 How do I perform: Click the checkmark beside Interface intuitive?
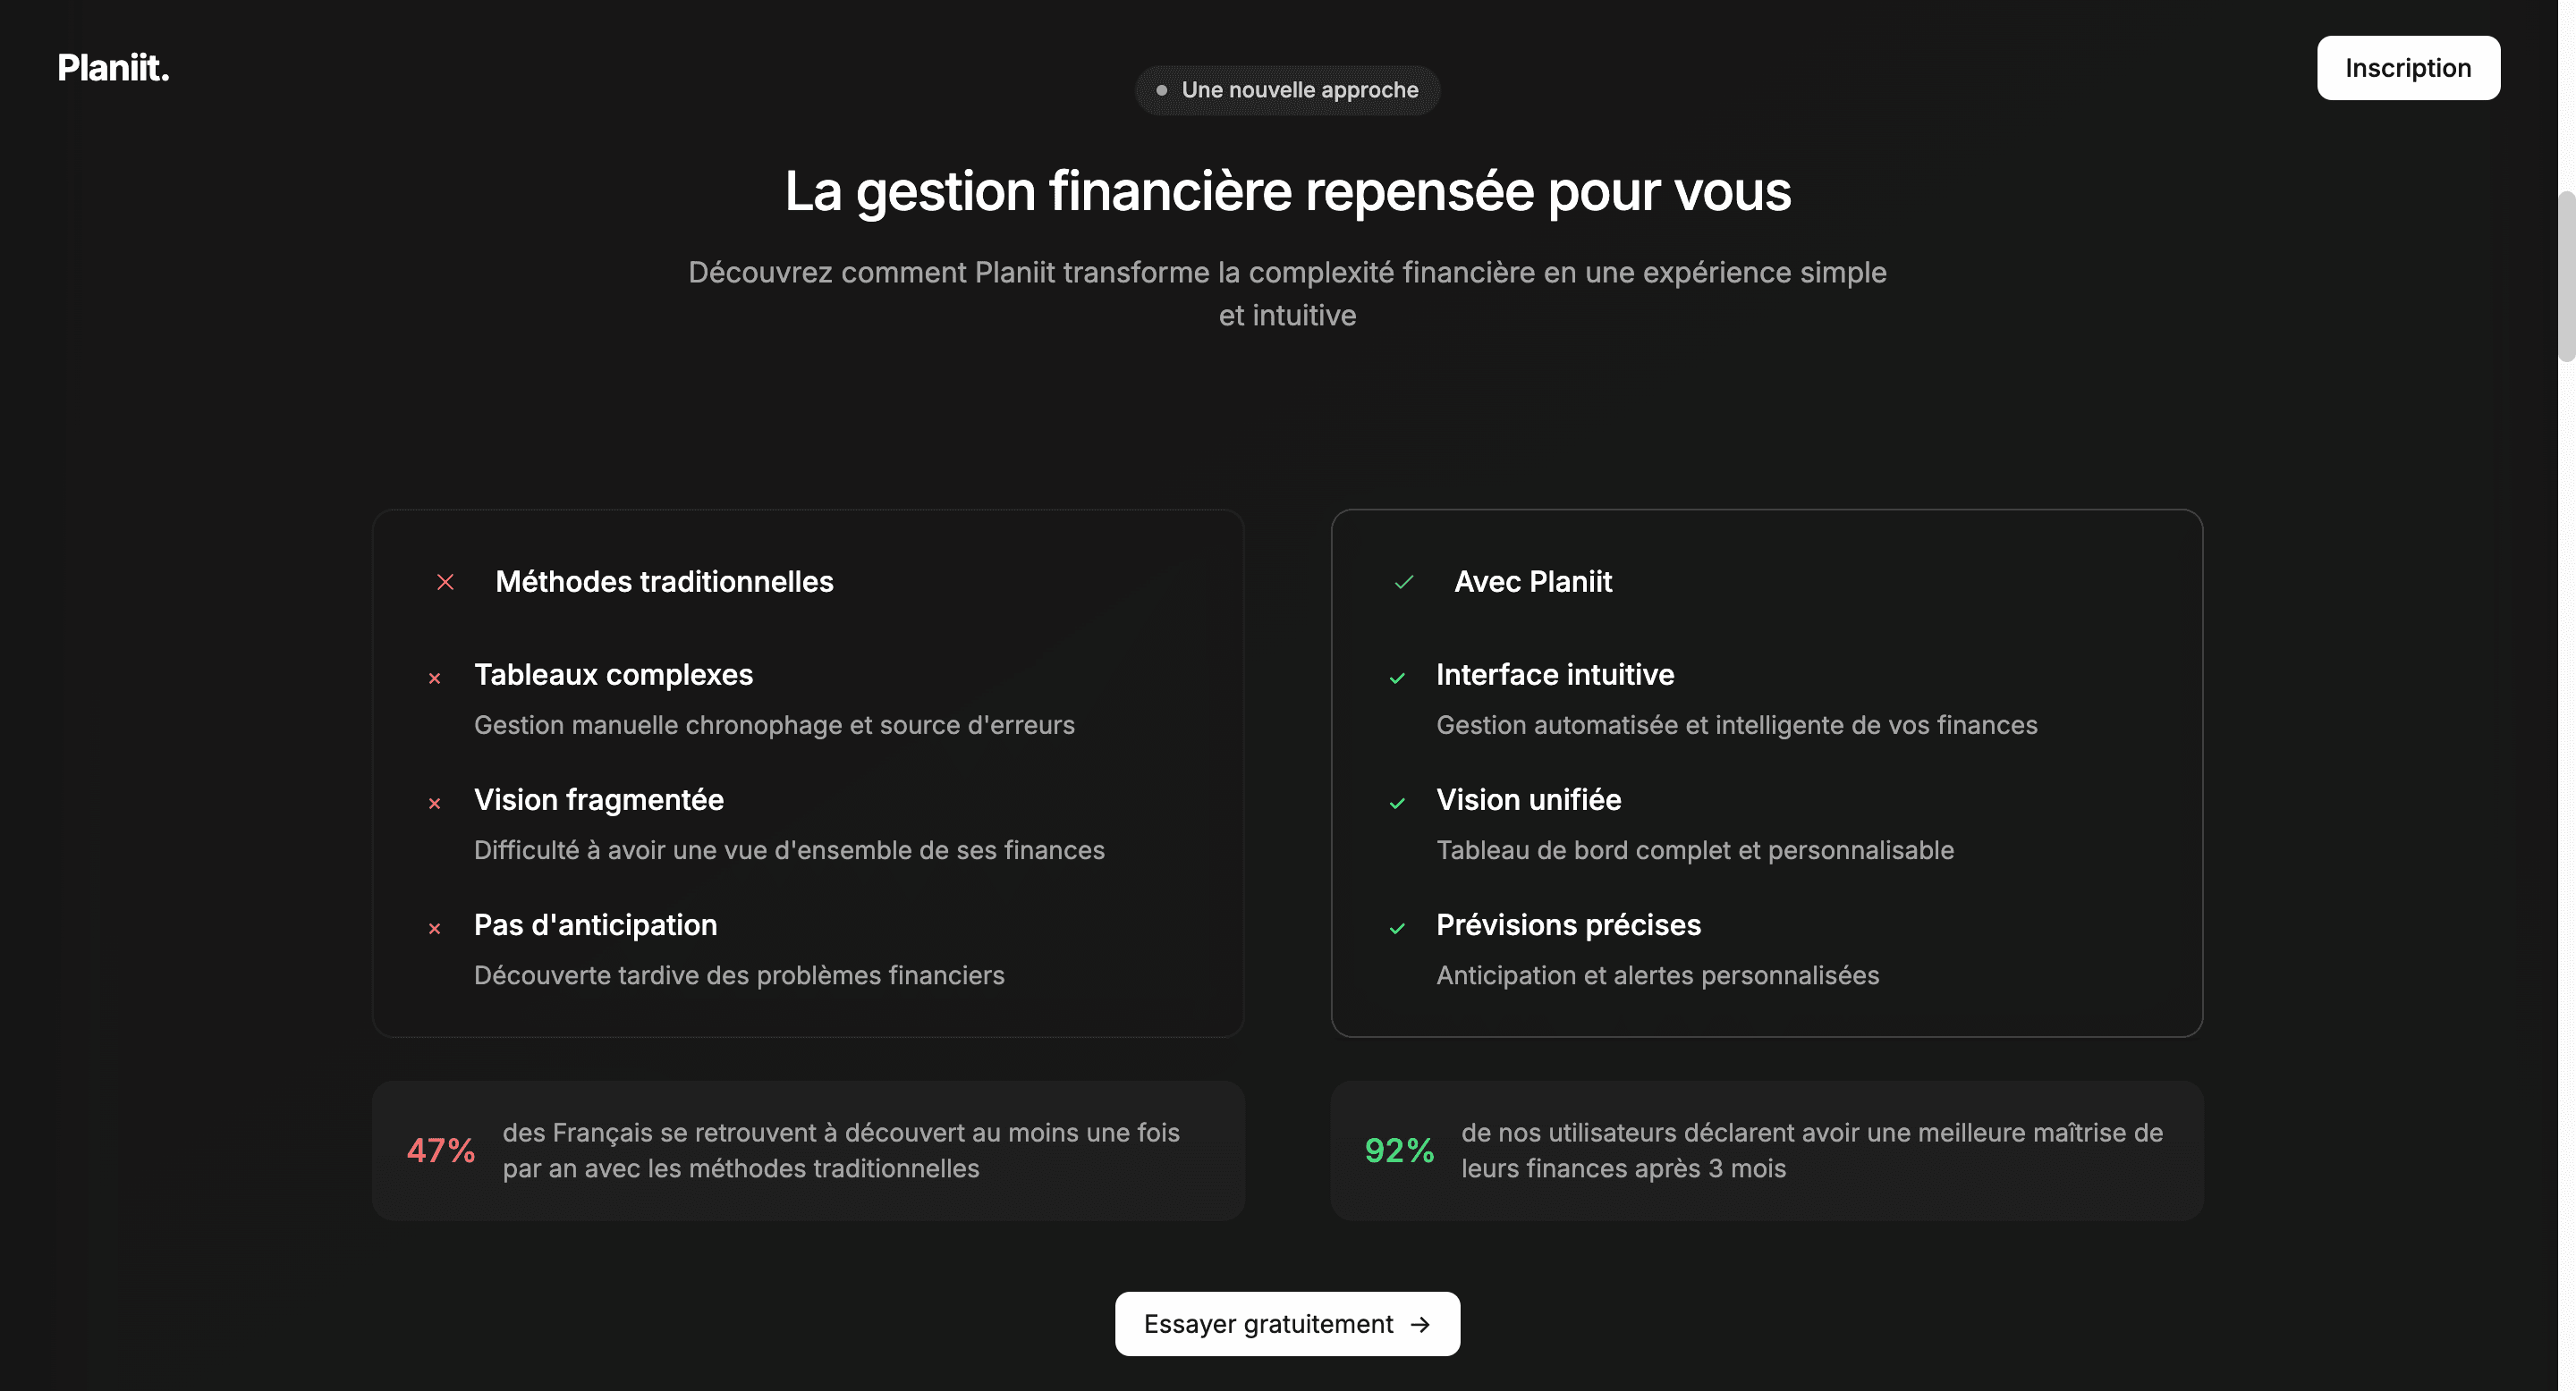[1398, 678]
